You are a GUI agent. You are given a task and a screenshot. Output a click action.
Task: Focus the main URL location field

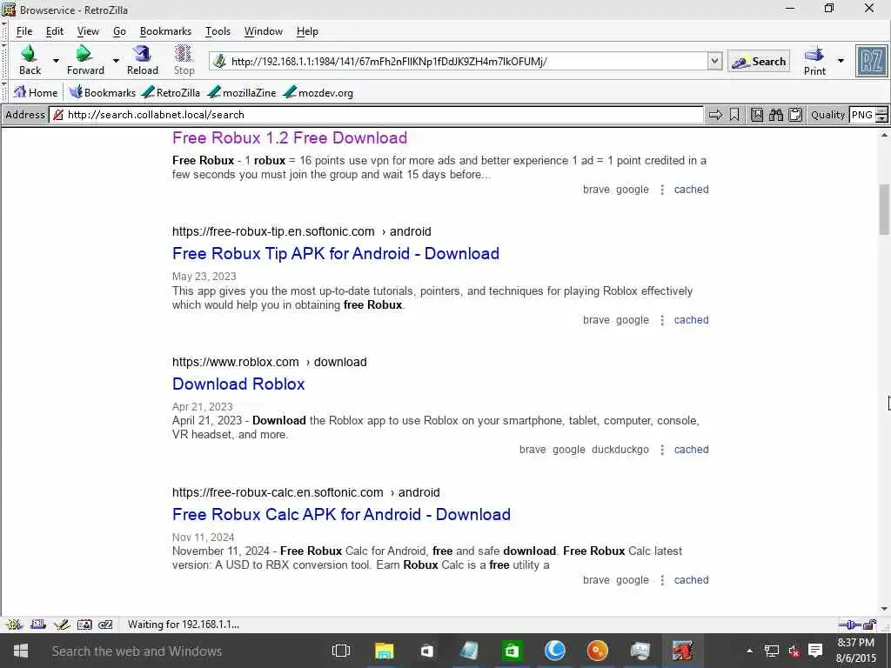point(467,62)
